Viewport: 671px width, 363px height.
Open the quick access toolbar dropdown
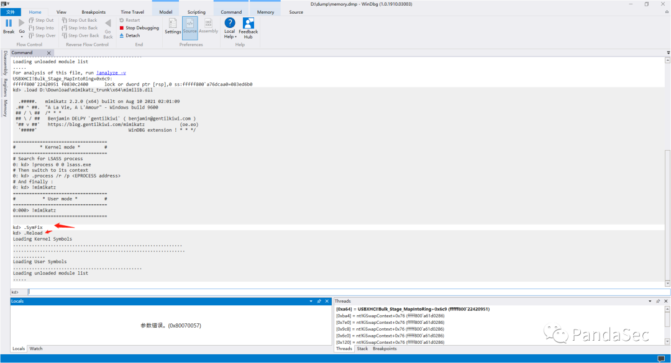[x=8, y=4]
